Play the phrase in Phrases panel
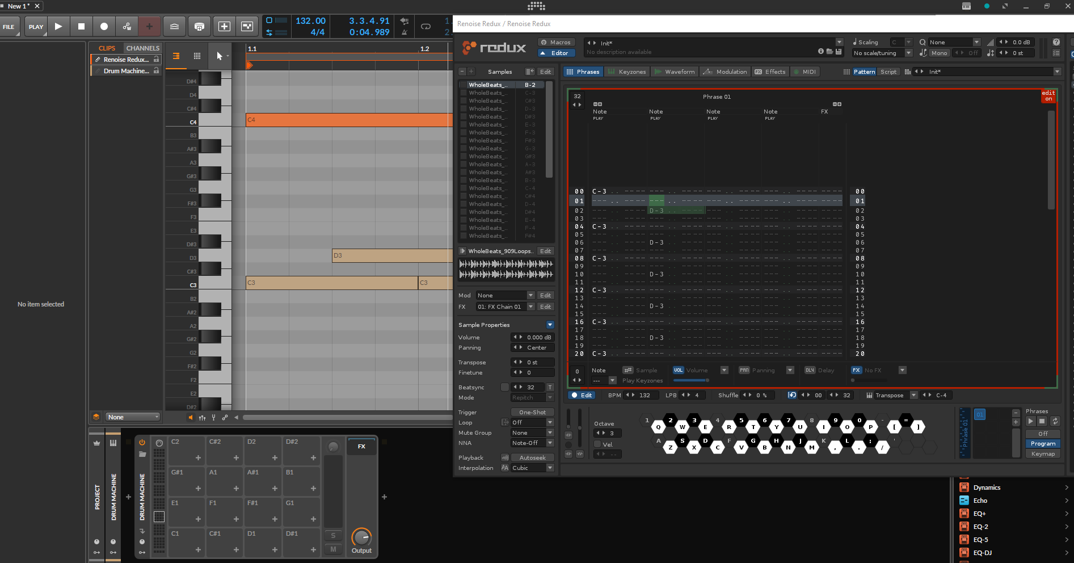Viewport: 1074px width, 563px height. tap(1031, 421)
